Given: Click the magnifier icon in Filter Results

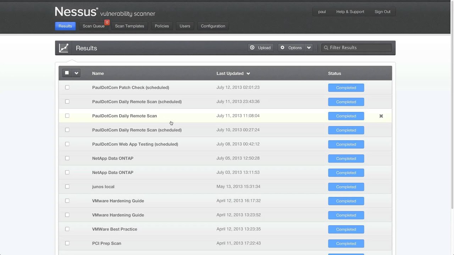Looking at the screenshot, I should [326, 47].
